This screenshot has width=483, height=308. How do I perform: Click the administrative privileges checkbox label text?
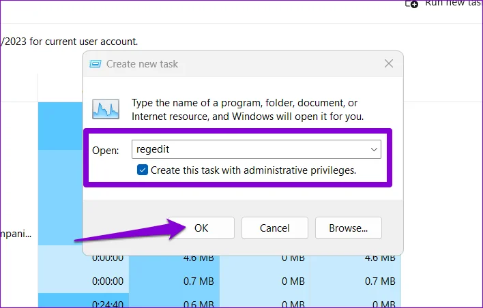coord(253,170)
